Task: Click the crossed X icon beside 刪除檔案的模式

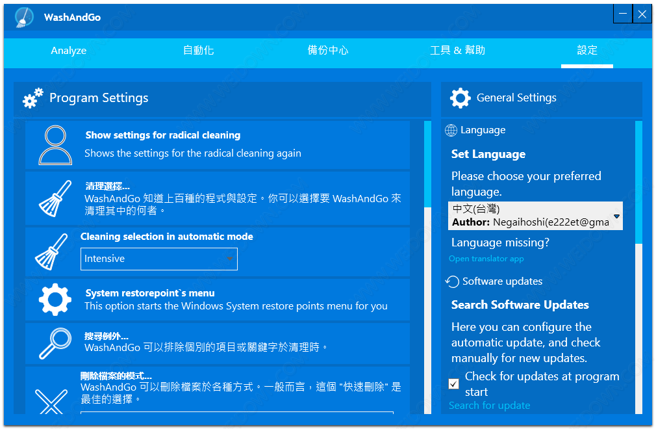Action: [51, 401]
